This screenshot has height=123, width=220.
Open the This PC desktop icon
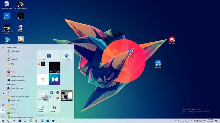pos(7,40)
